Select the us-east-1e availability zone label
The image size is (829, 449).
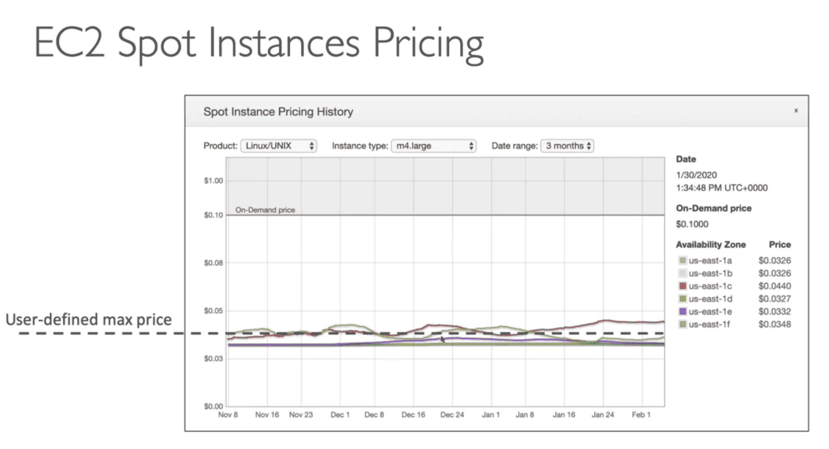pos(710,311)
